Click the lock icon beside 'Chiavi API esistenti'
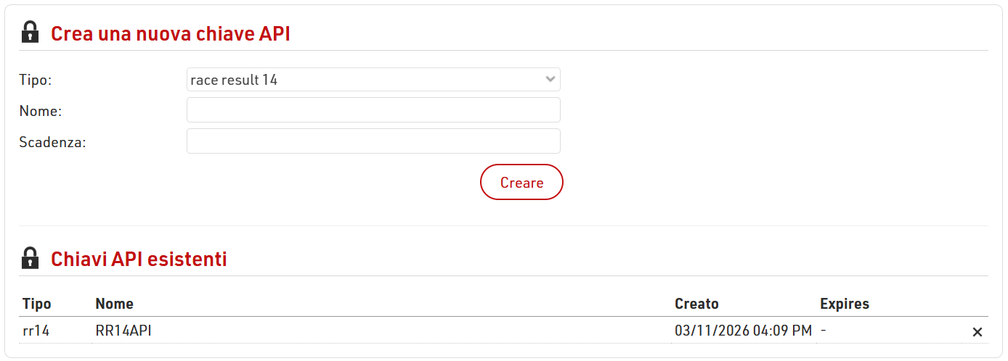The width and height of the screenshot is (1008, 361). pos(30,258)
